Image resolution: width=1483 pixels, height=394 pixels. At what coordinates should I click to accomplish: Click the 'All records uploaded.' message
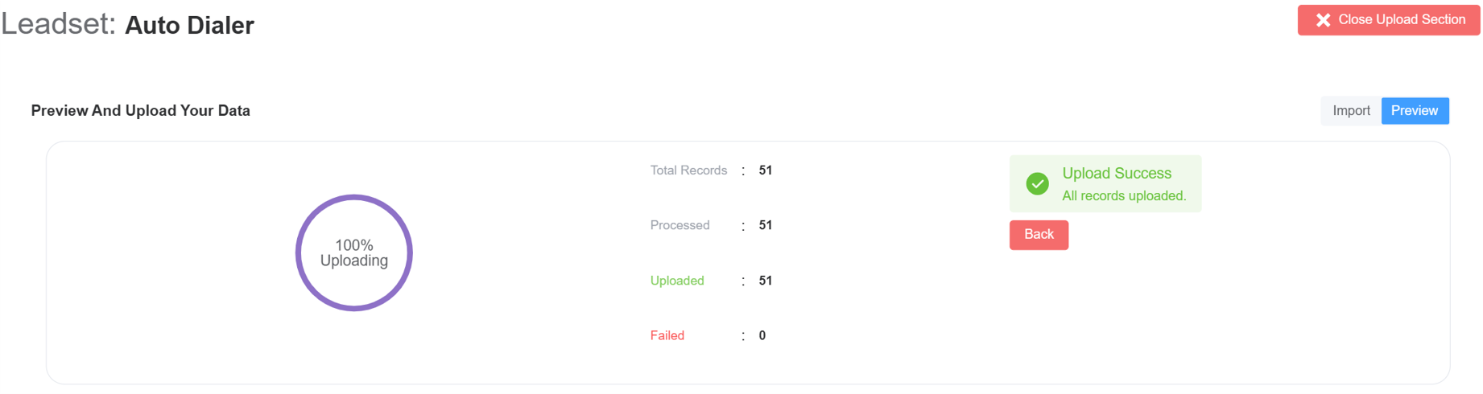pos(1123,195)
